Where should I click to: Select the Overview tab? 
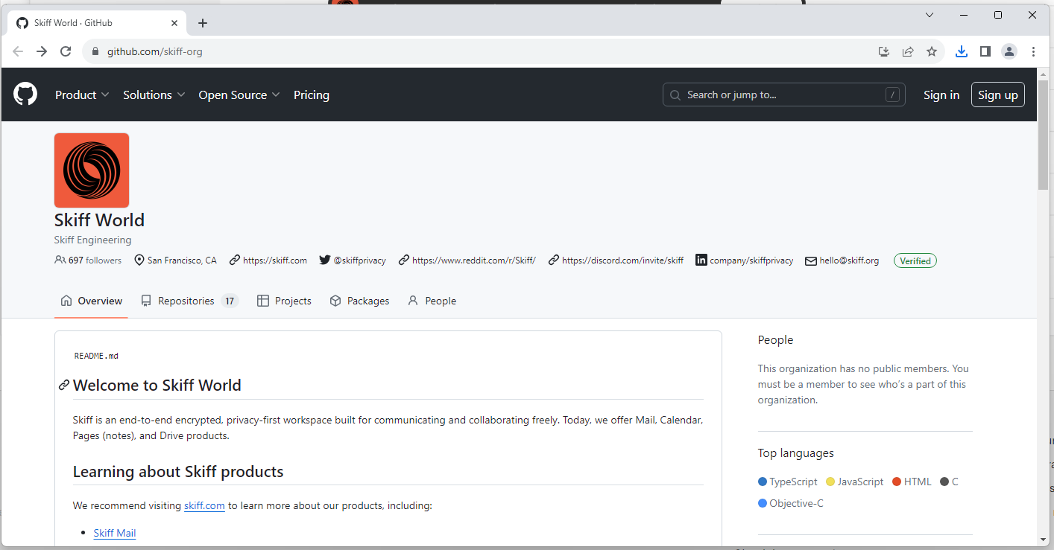[x=92, y=301]
